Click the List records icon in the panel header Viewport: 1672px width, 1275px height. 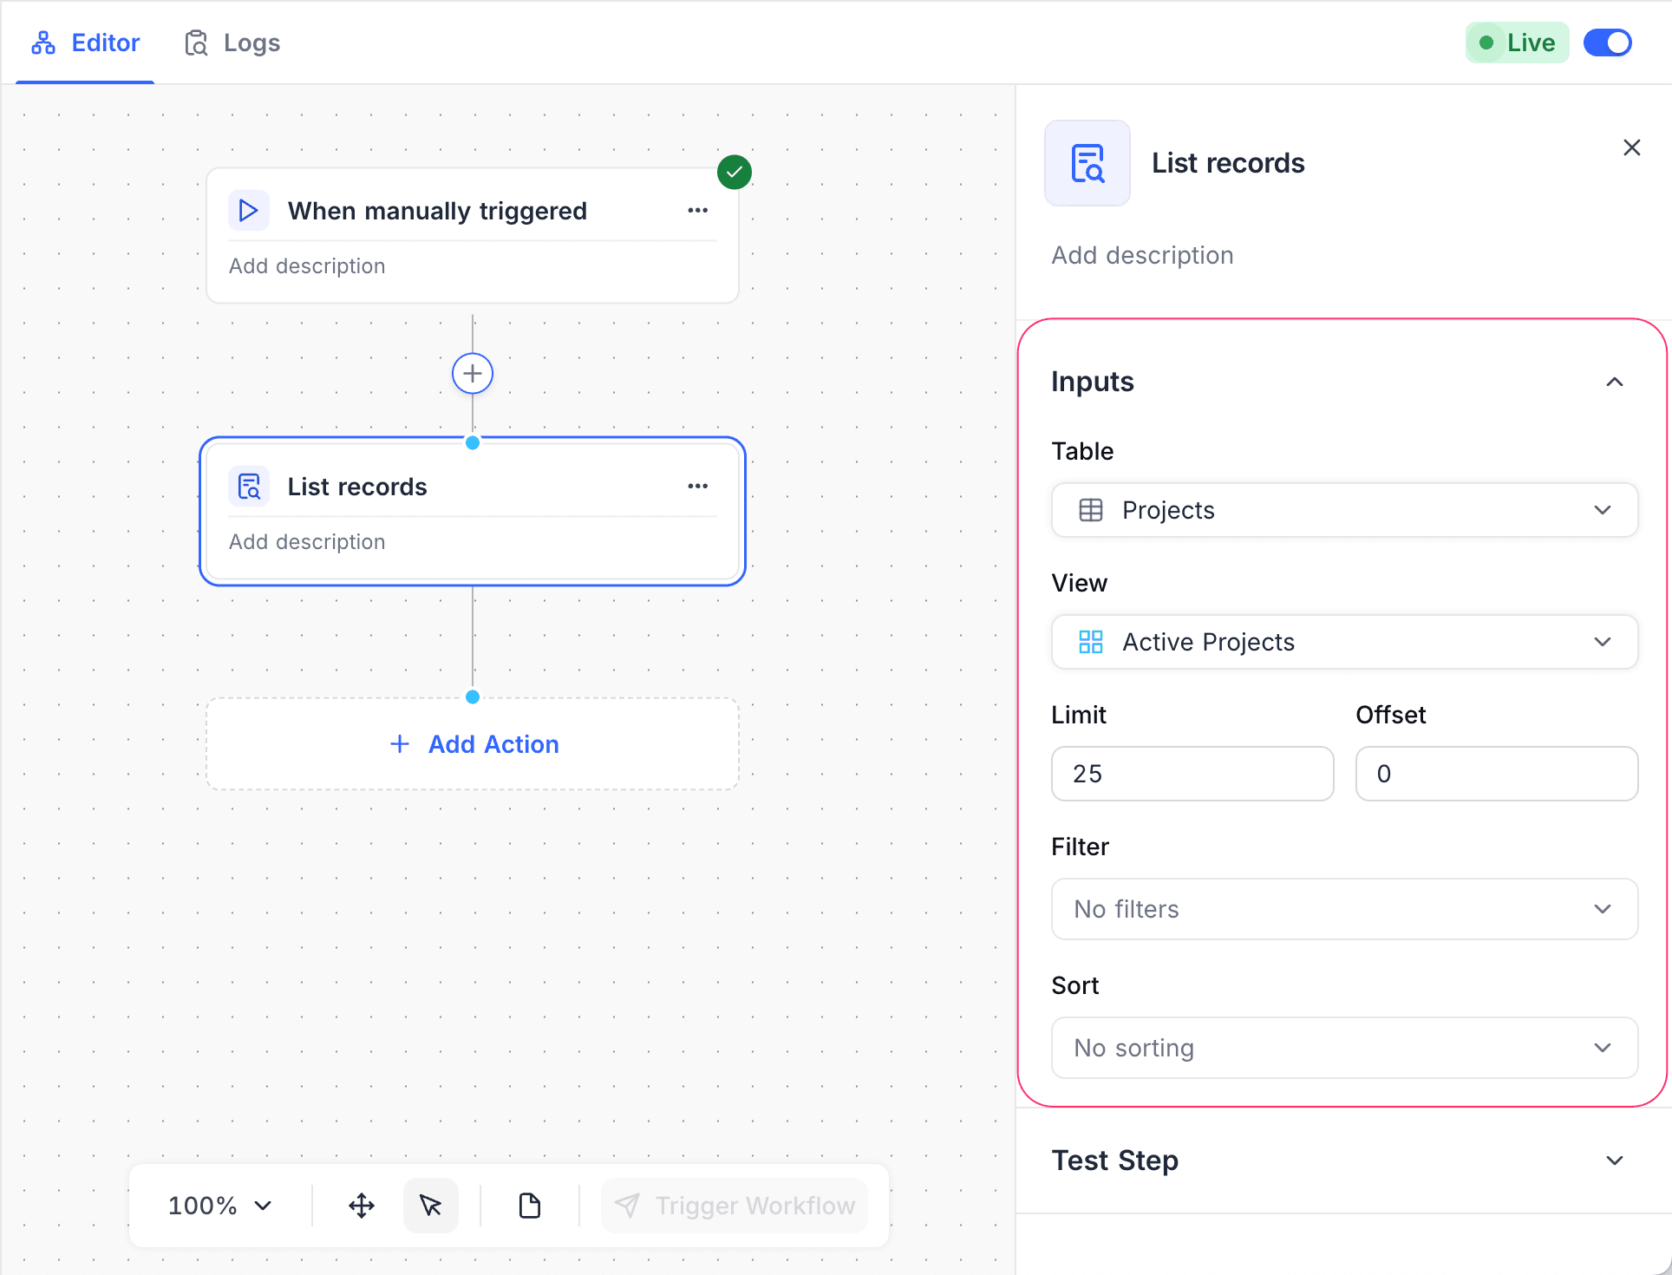pos(1087,162)
